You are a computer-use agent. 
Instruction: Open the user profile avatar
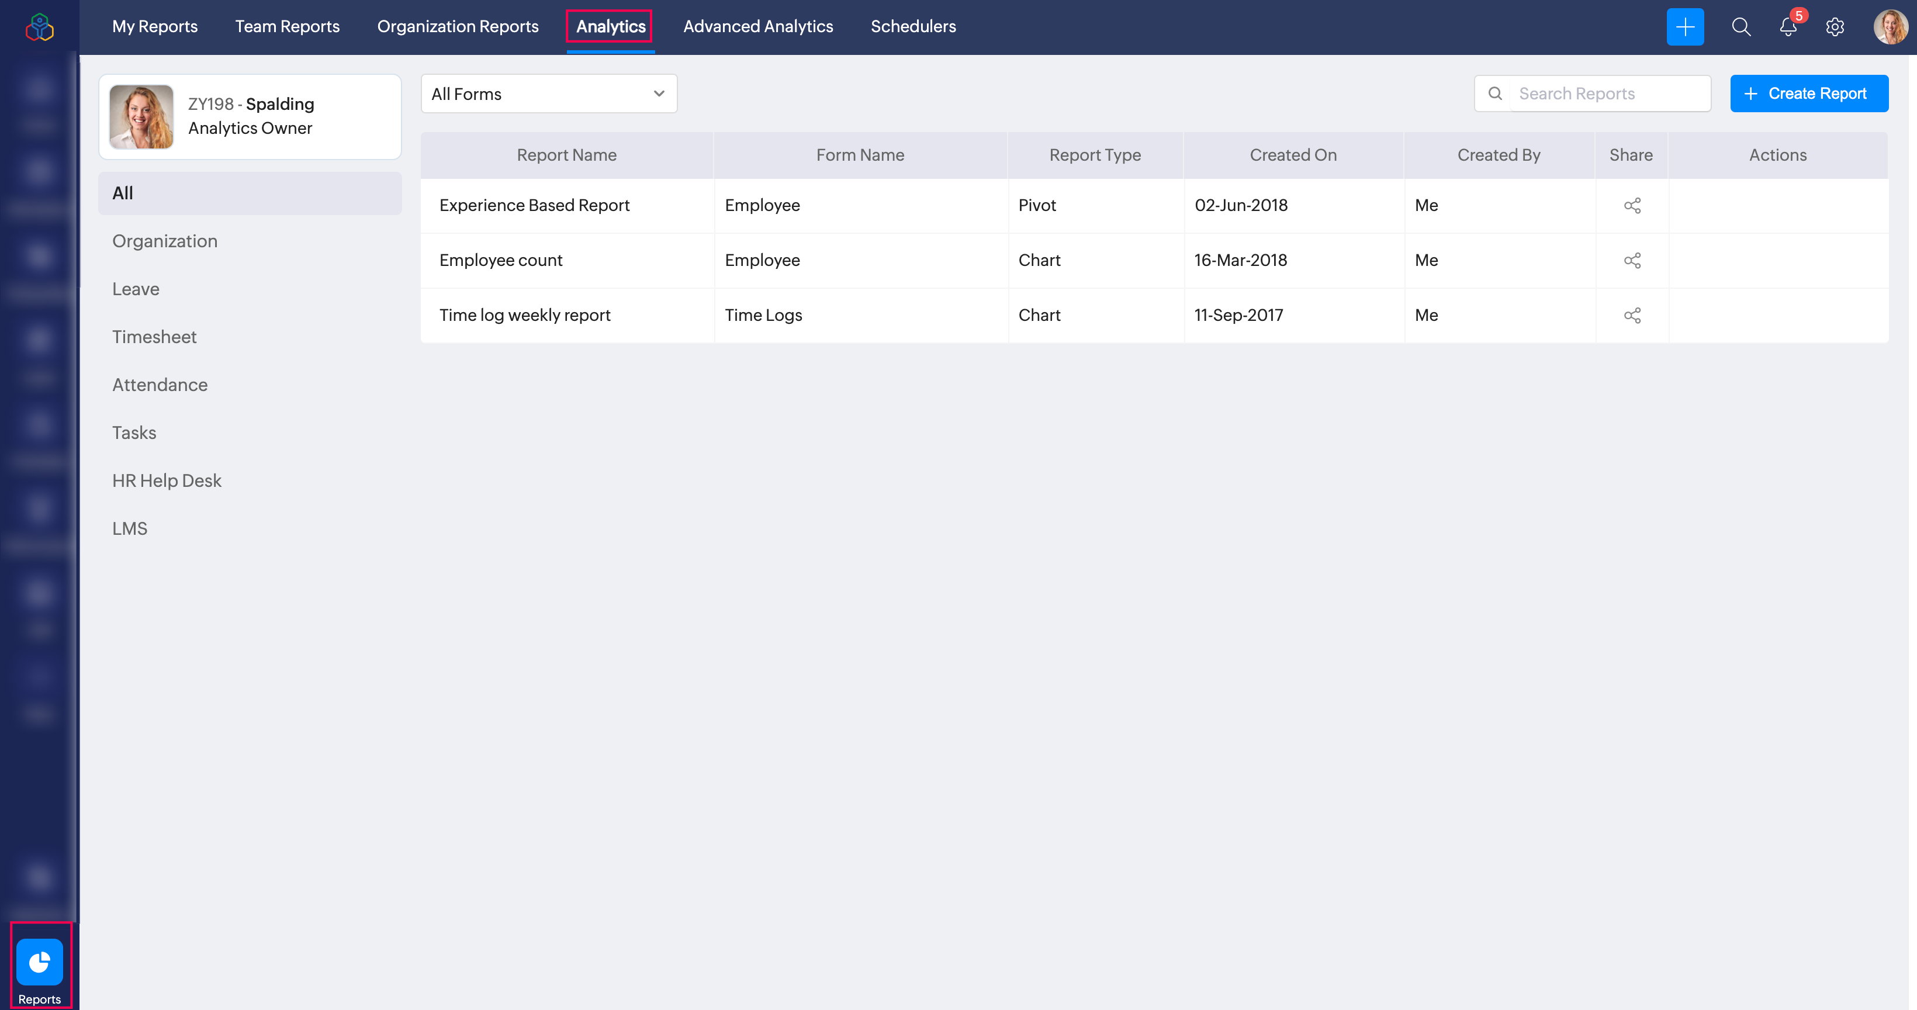pos(1890,27)
